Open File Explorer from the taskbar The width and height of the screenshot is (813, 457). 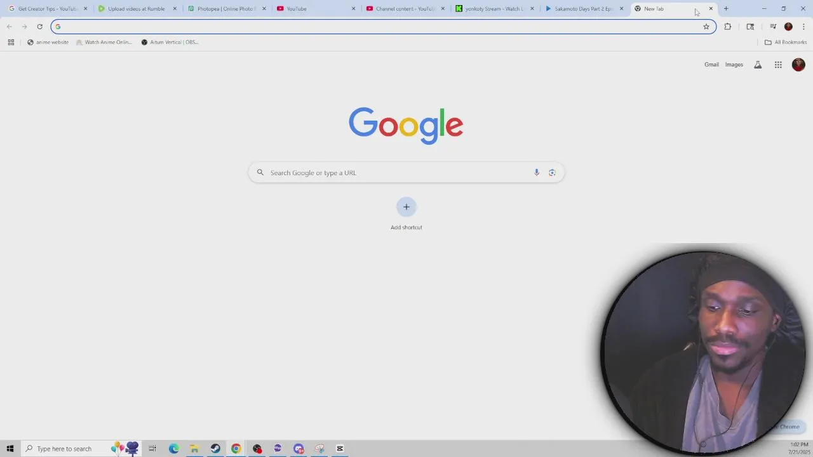(194, 449)
